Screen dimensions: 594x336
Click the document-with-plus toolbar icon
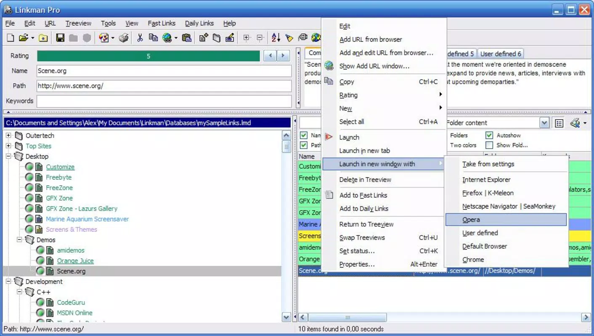click(x=204, y=38)
